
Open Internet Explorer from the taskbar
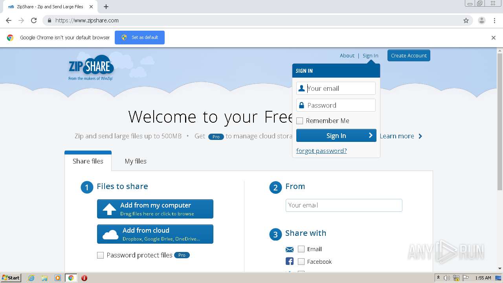tap(31, 278)
